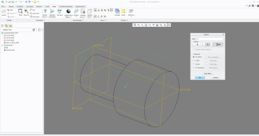Click the zoom-in icon in the graphics toolbar
Screen dimensions: 259x136
[139, 25]
